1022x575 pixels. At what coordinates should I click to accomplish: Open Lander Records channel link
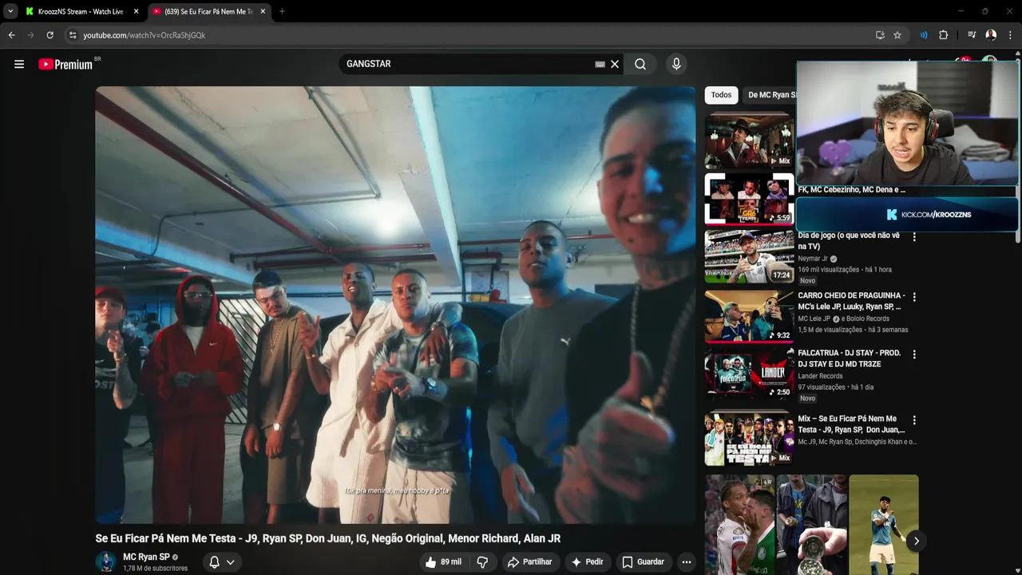coord(820,376)
